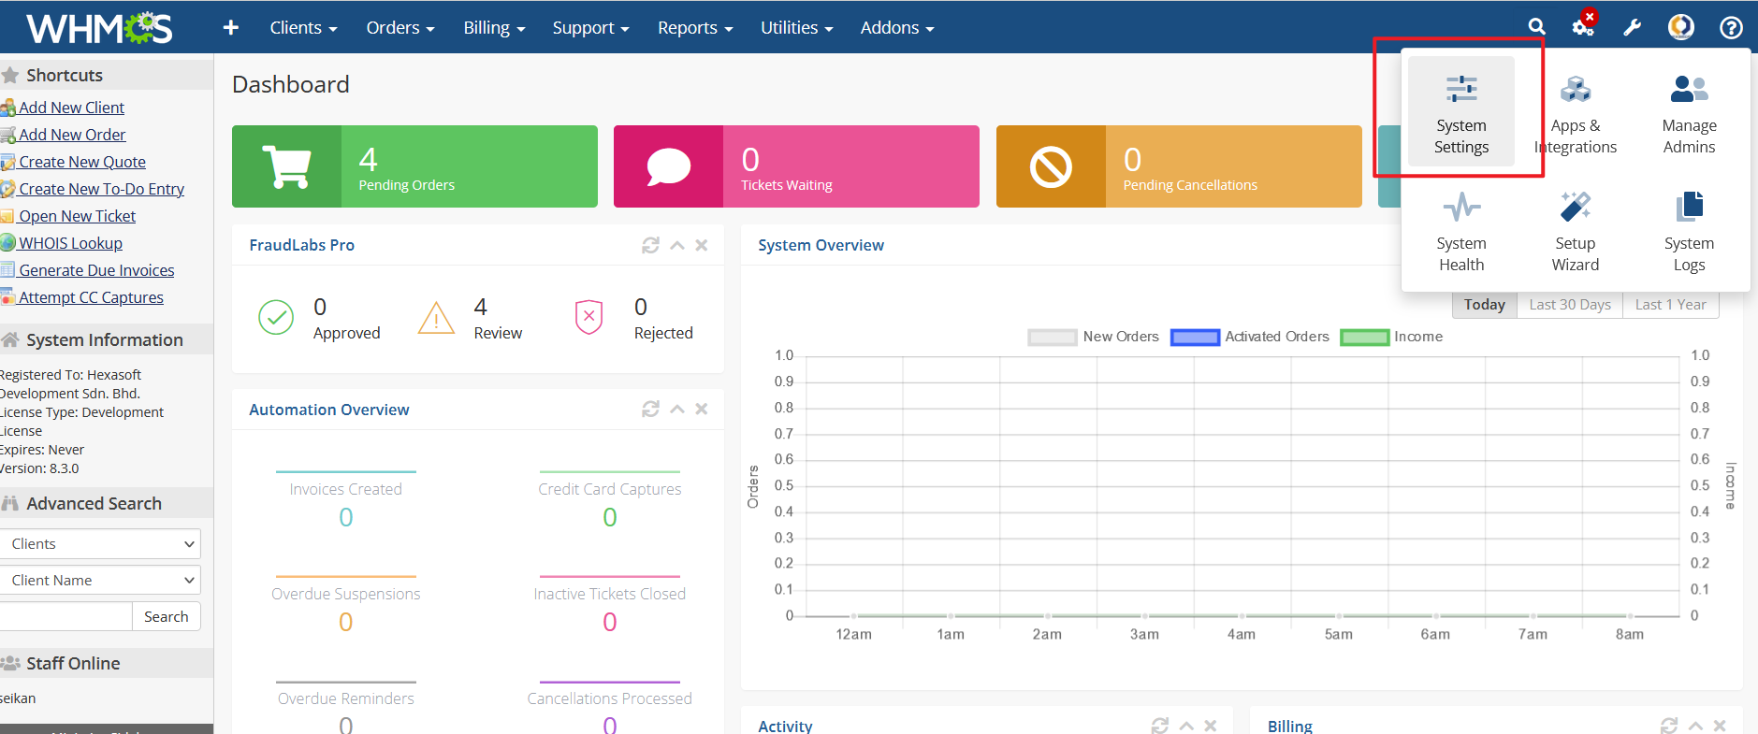Open the plus quick-add menu
This screenshot has width=1758, height=734.
pos(231,28)
